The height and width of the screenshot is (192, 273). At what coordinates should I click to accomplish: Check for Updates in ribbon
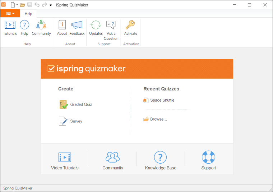pyautogui.click(x=96, y=28)
